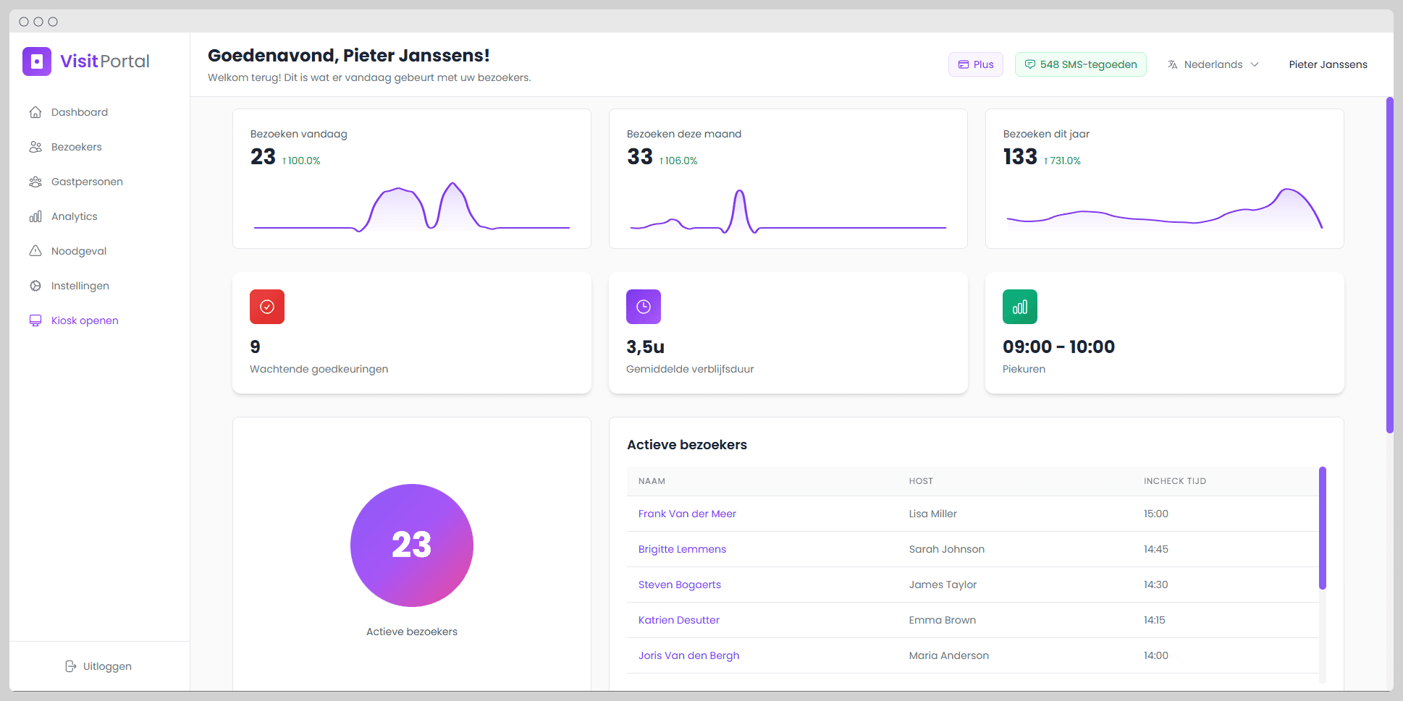Click the Plus upgrade button
1403x701 pixels.
(975, 64)
